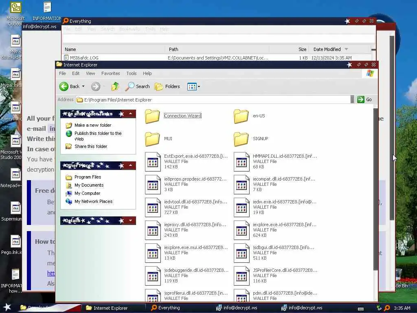Click Publish this folder to the Web

[98, 136]
